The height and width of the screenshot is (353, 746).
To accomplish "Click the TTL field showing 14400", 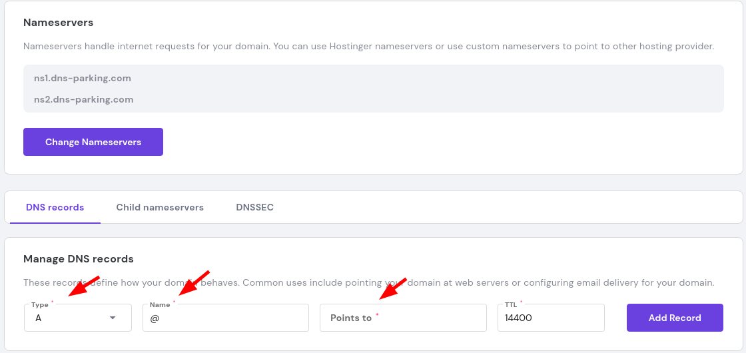I will tap(550, 318).
